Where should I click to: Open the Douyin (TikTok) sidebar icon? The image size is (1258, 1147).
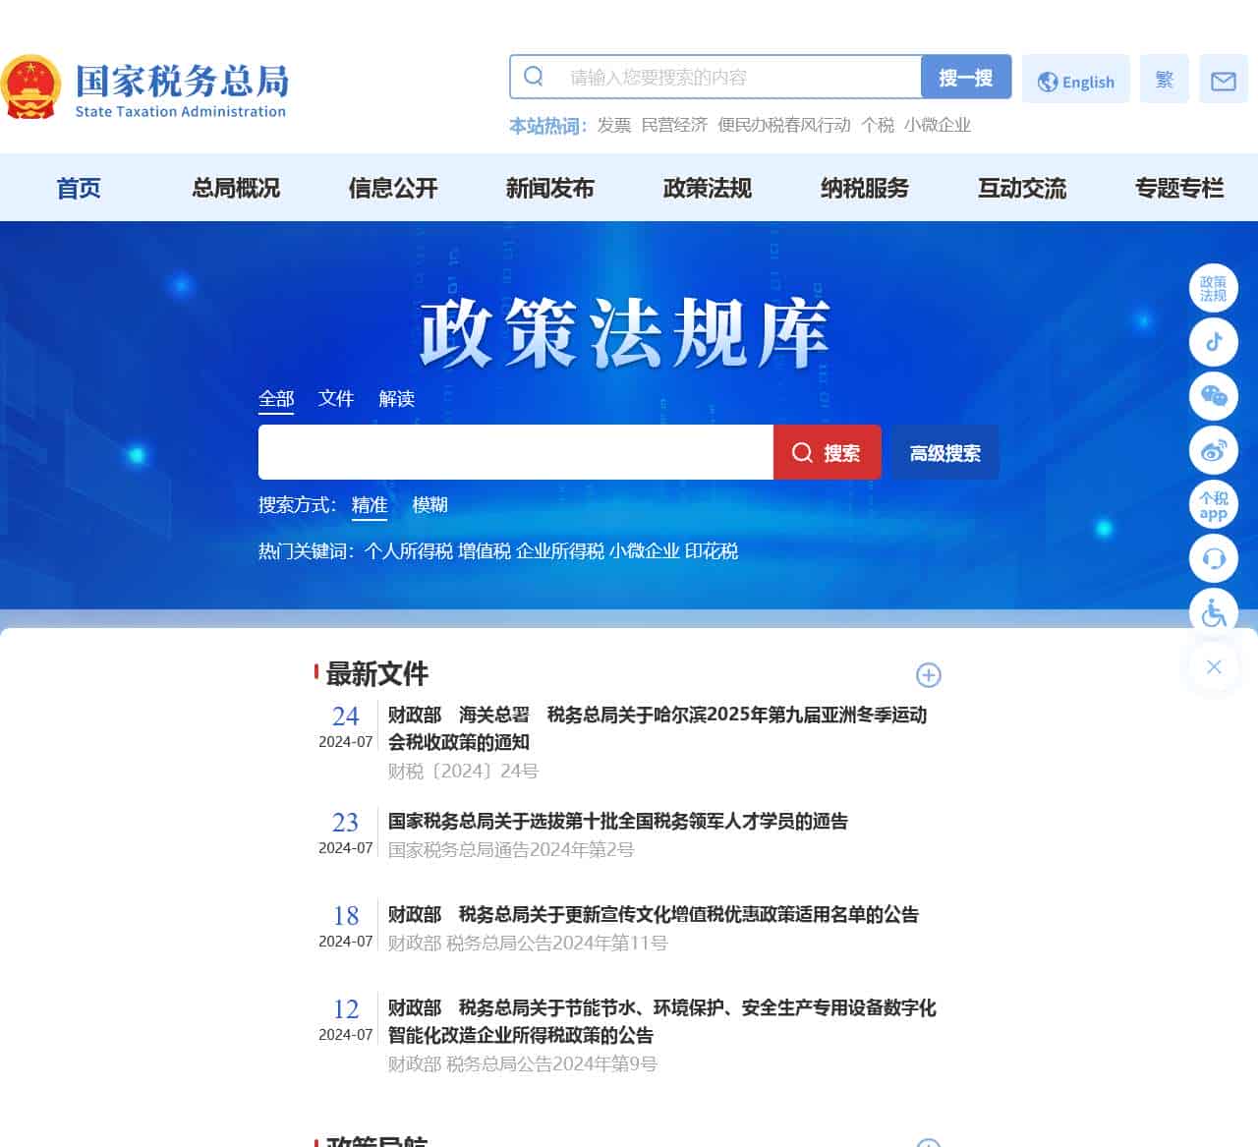pos(1214,342)
